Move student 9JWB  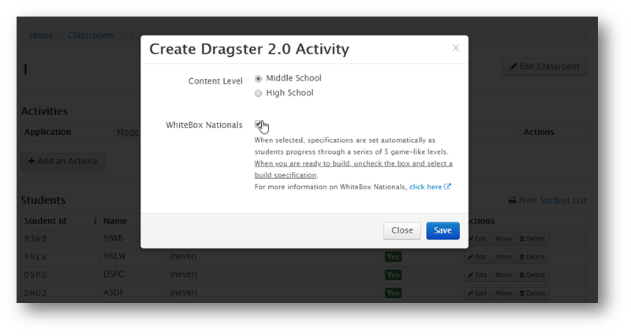point(503,239)
